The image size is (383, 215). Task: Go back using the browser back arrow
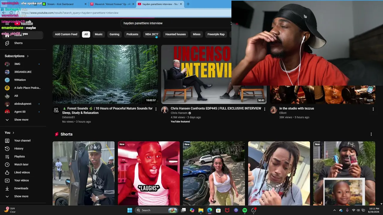pyautogui.click(x=4, y=13)
